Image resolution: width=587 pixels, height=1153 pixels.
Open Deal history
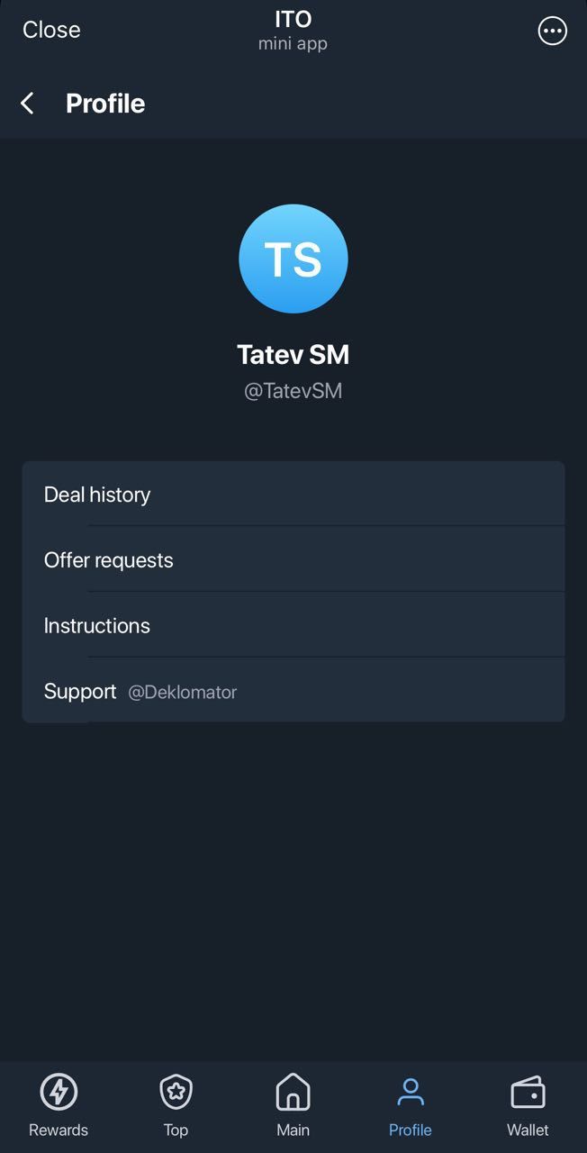tap(98, 494)
